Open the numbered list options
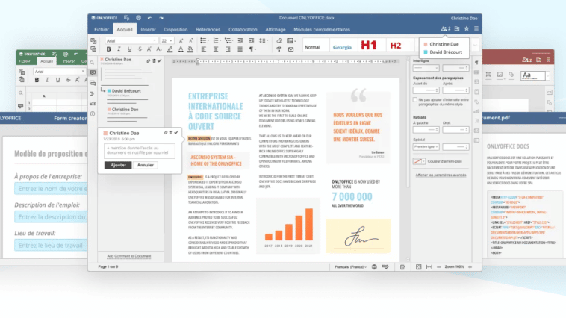 (x=217, y=40)
